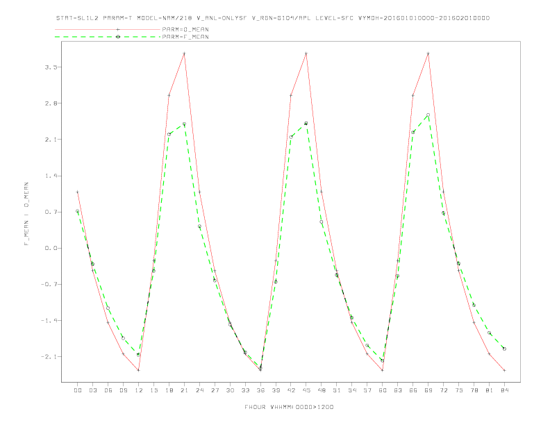Click the y-axis tick label 0.0
The image size is (550, 425).
tap(51, 248)
